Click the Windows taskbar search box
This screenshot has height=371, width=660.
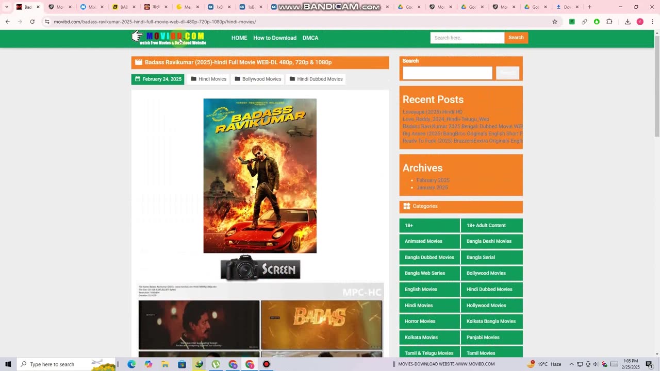[x=67, y=364]
